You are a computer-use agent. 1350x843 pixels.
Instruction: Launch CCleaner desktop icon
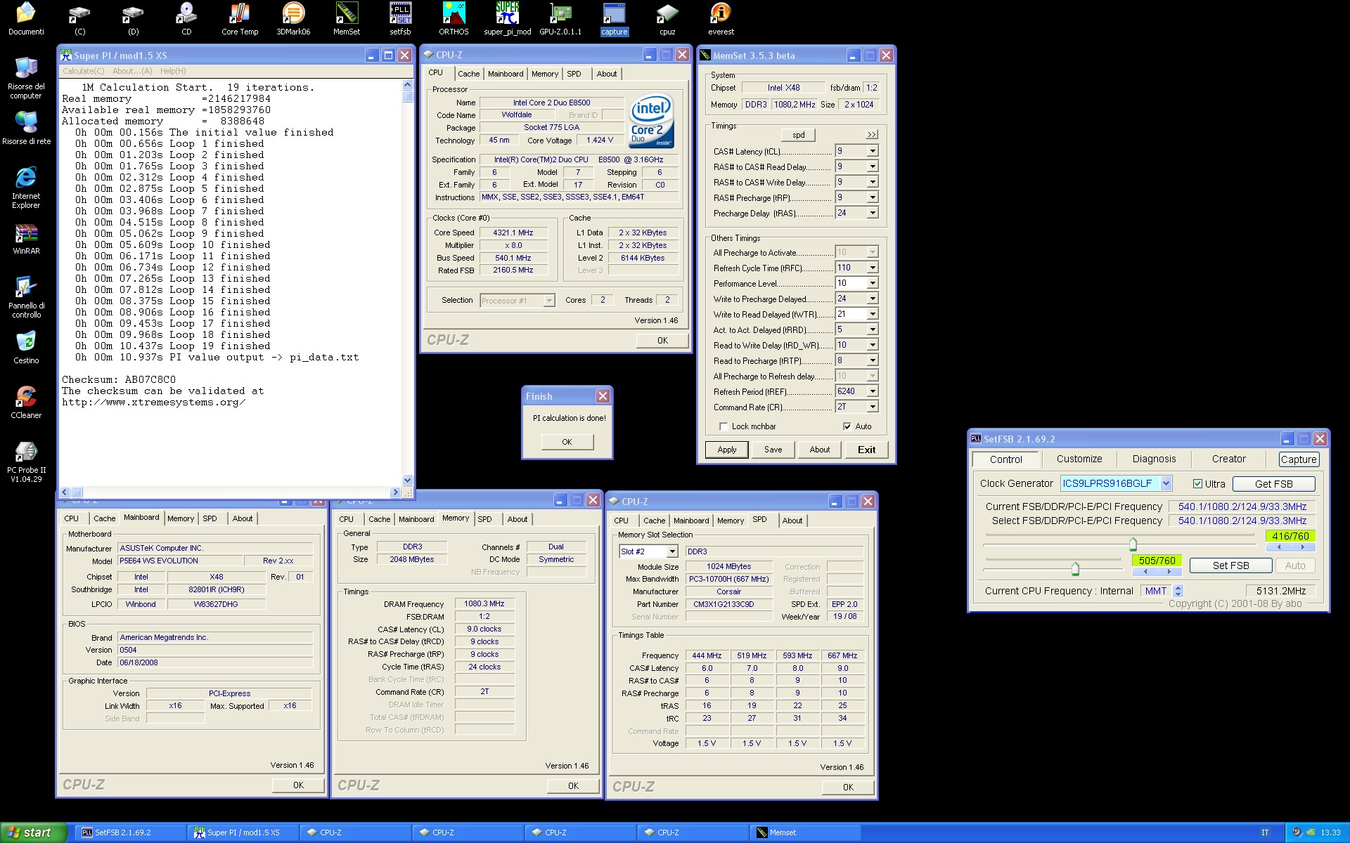(26, 403)
